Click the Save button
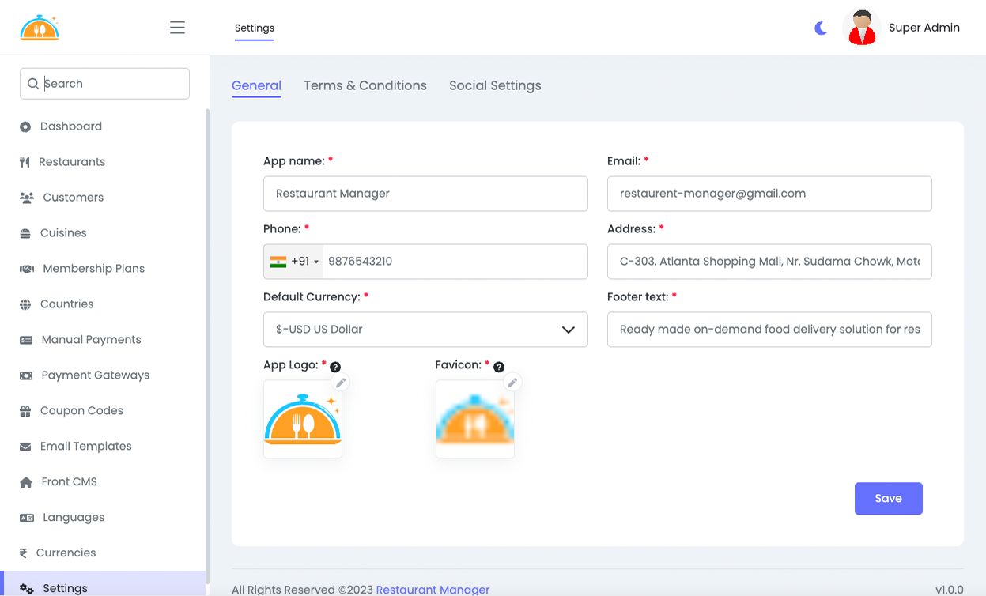 888,499
